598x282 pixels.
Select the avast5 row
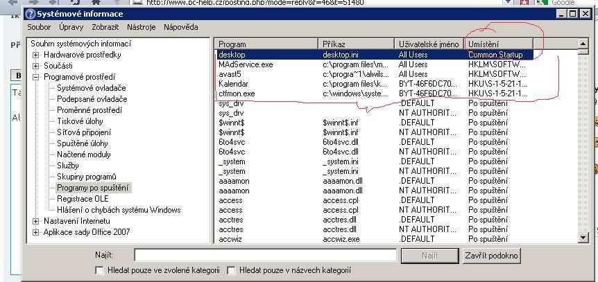point(374,74)
